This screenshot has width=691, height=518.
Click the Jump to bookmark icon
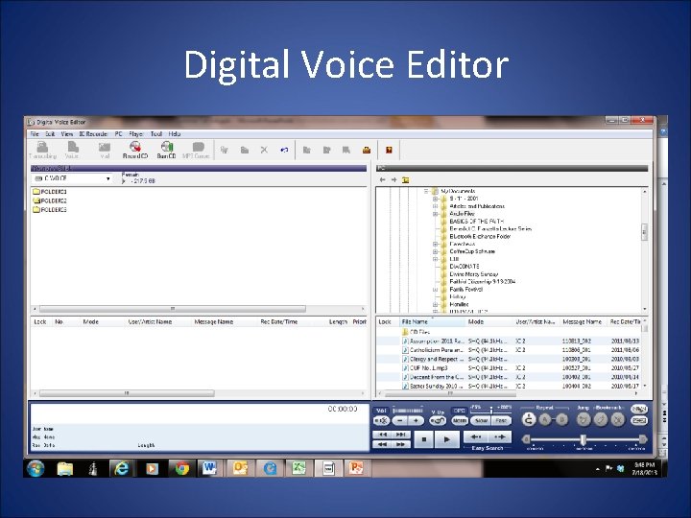(584, 420)
